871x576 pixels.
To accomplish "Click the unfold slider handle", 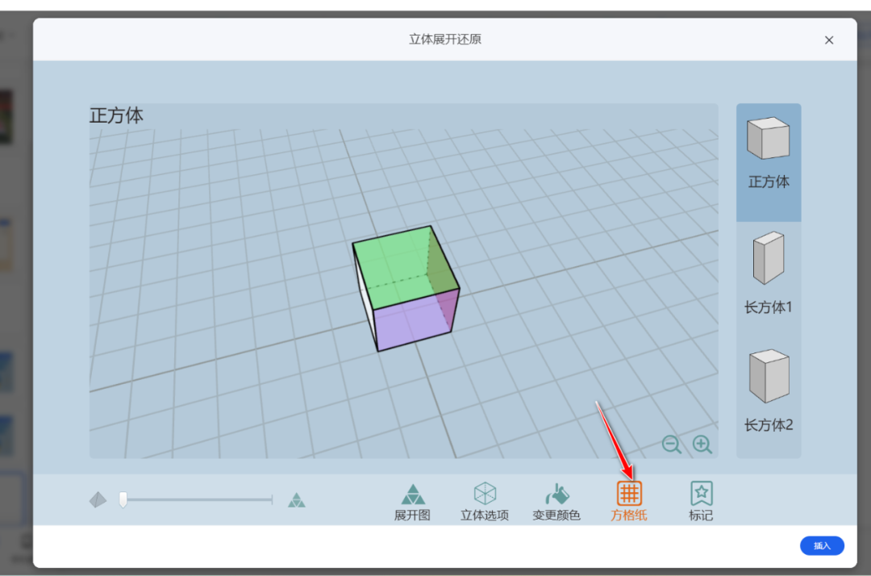I will coord(123,500).
